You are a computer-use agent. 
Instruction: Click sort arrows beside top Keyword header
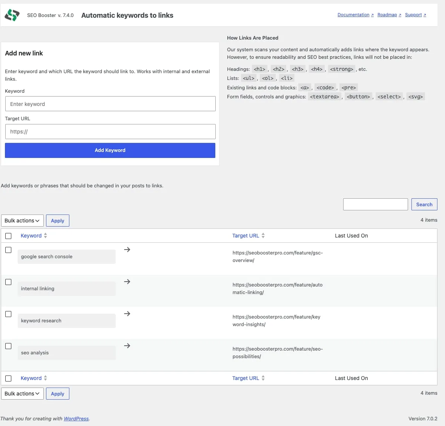45,235
